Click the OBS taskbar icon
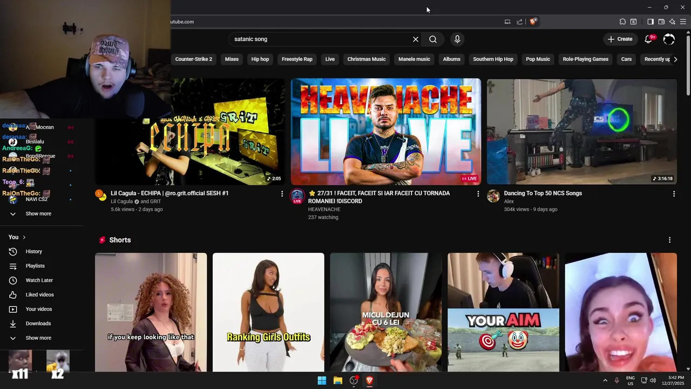The height and width of the screenshot is (389, 691). pos(354,380)
